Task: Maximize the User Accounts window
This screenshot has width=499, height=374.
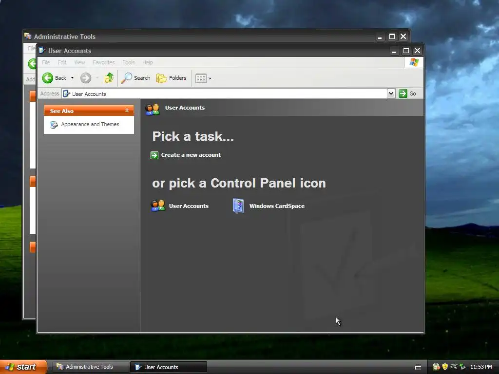Action: point(406,51)
